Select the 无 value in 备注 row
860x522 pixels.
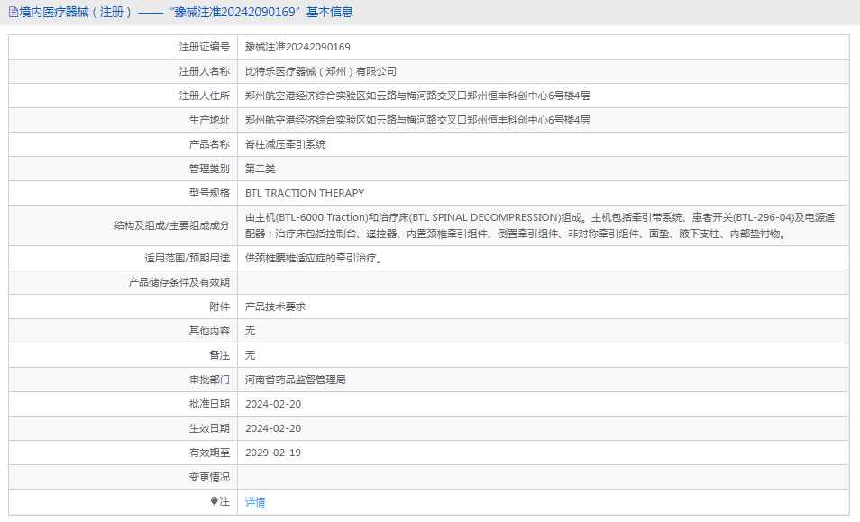250,355
